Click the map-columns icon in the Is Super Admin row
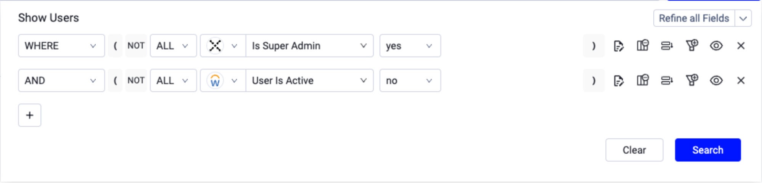The height and width of the screenshot is (183, 762). tap(643, 46)
